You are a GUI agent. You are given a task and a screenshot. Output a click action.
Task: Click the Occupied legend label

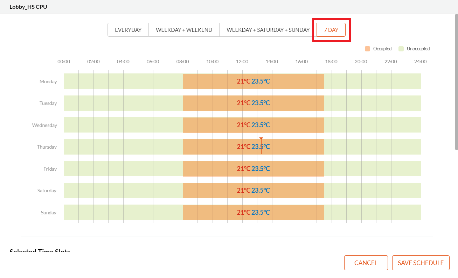click(382, 49)
